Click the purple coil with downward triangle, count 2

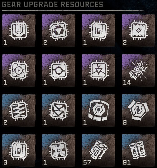click(x=59, y=31)
